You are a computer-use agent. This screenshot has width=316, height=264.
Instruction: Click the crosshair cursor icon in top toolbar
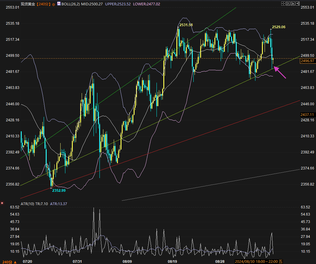click(x=283, y=4)
